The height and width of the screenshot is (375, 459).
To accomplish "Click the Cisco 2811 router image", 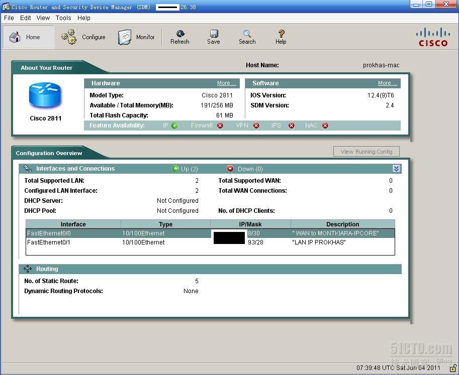I will coord(45,95).
